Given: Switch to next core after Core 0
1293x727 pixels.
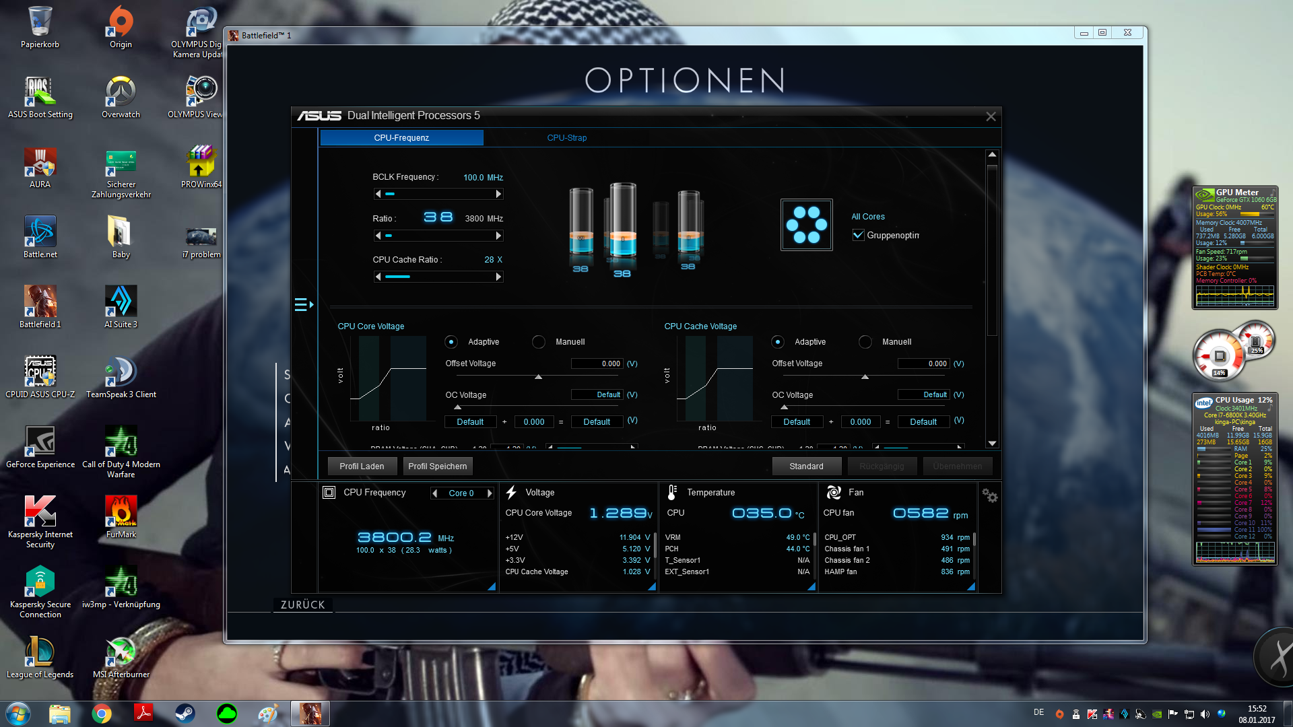Looking at the screenshot, I should (x=490, y=493).
